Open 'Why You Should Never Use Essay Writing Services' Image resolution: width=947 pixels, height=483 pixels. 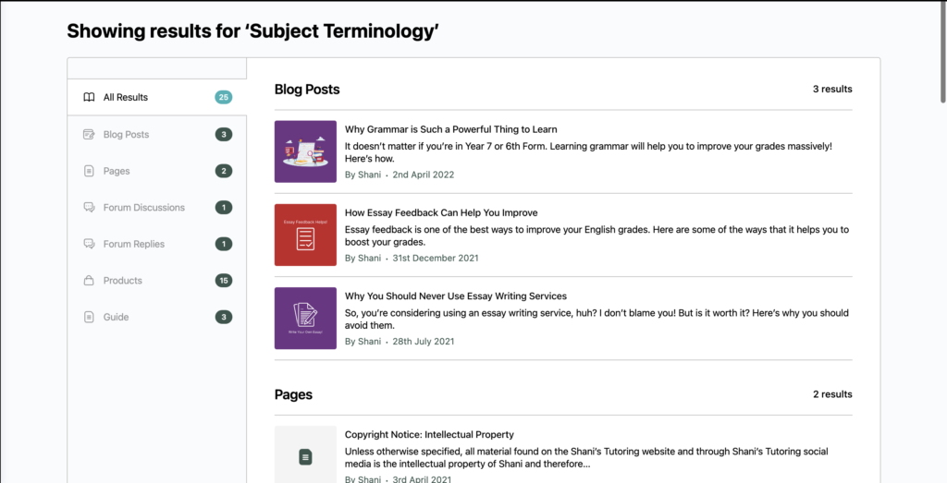click(x=455, y=296)
